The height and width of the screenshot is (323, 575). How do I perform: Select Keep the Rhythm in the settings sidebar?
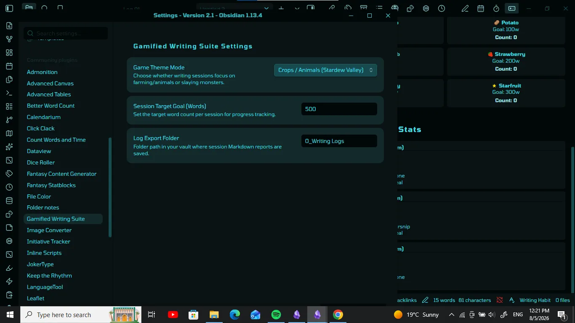(49, 275)
